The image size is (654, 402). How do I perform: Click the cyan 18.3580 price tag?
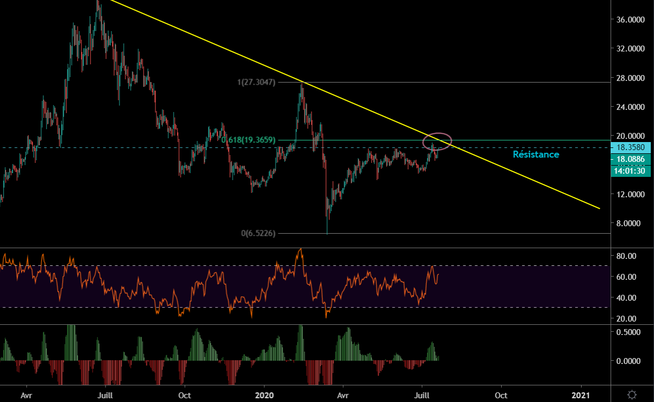coord(632,148)
